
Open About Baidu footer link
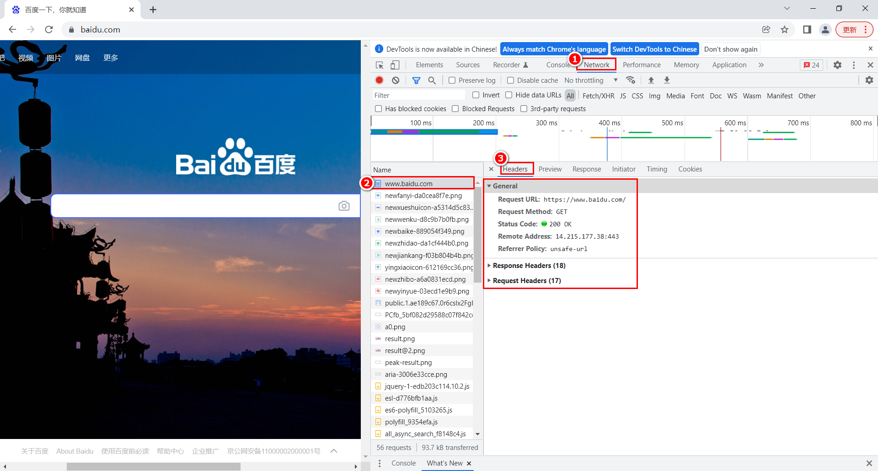coord(75,451)
